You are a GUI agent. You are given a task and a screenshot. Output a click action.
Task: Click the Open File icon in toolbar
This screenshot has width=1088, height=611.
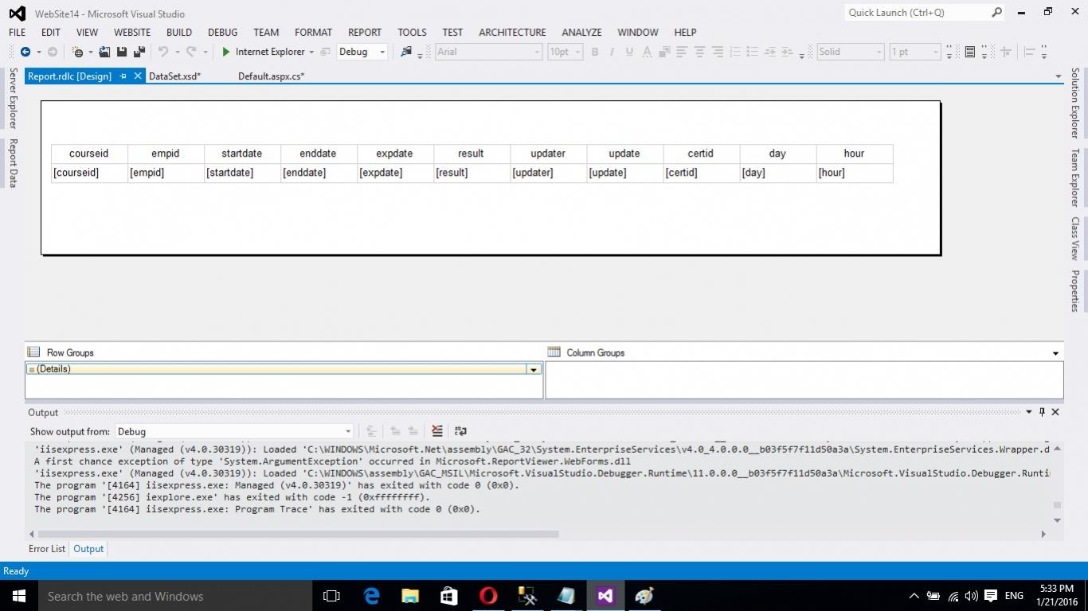tap(104, 52)
